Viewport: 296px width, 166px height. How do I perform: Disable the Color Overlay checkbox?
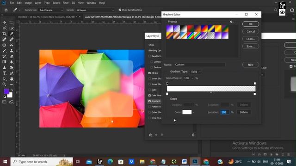coord(149,95)
